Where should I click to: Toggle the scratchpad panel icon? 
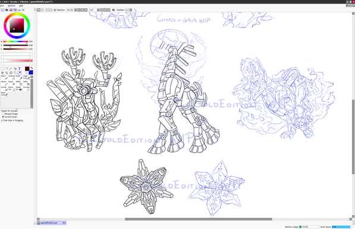click(23, 10)
